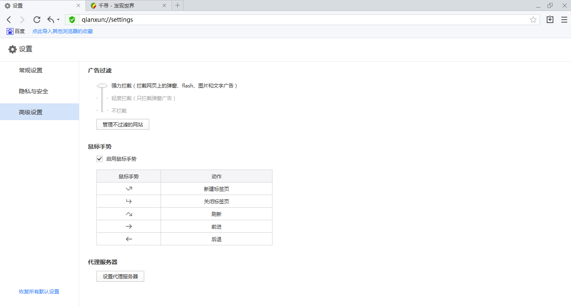
Task: Close the 千寻 - 发现世界 tab
Action: [x=164, y=5]
